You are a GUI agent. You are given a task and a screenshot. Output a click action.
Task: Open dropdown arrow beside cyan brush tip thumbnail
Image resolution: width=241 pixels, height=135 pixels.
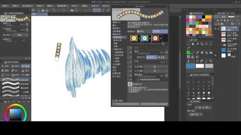(150, 38)
